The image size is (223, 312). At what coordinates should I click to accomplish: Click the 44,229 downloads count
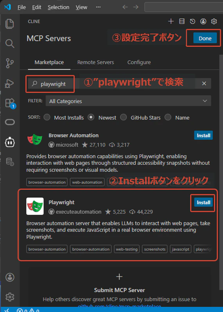141,212
